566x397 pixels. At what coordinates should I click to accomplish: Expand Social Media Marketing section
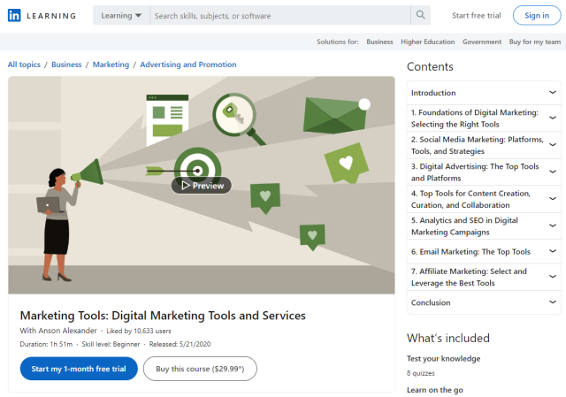pyautogui.click(x=553, y=145)
